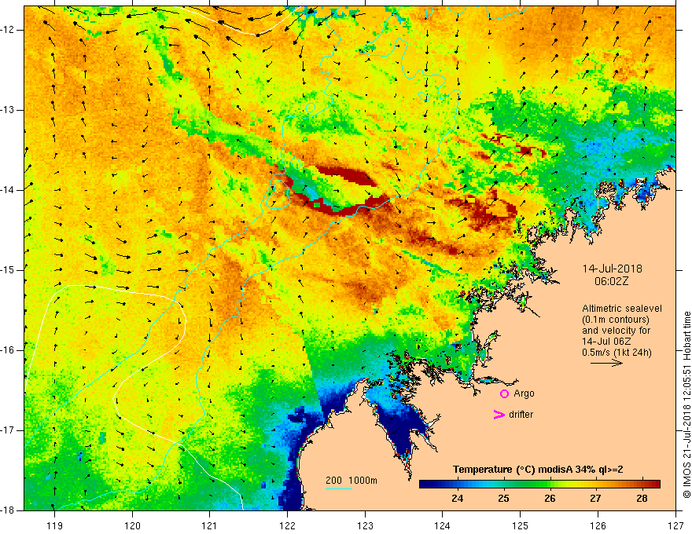The width and height of the screenshot is (692, 534).
Task: Click the 'Altimetric sealevel' text line
Action: 622,309
